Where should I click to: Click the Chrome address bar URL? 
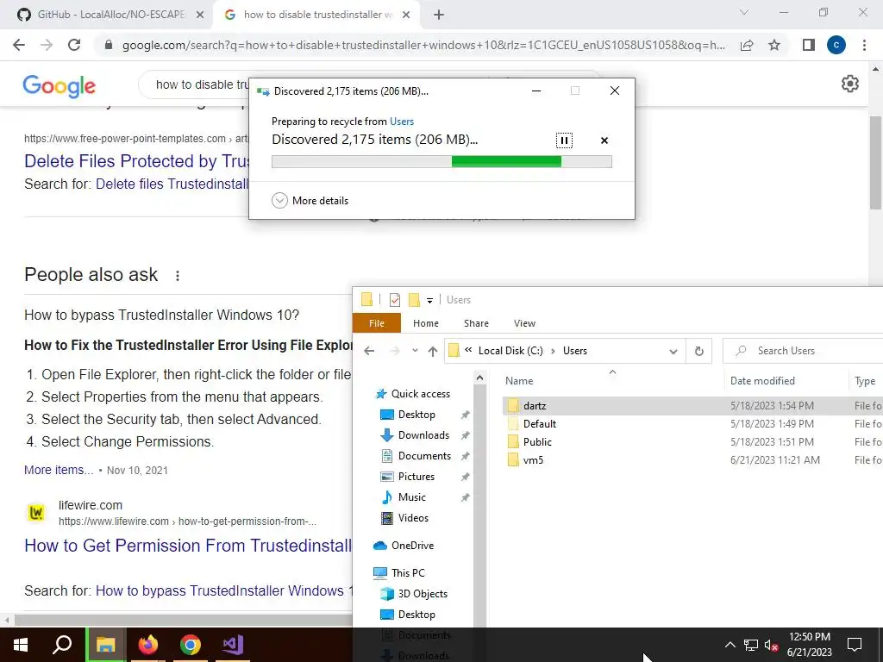[x=423, y=45]
